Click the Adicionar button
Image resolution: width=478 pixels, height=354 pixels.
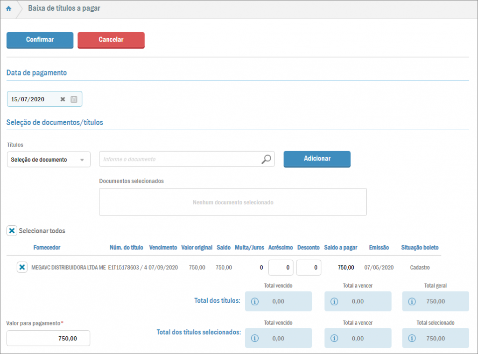[317, 159]
